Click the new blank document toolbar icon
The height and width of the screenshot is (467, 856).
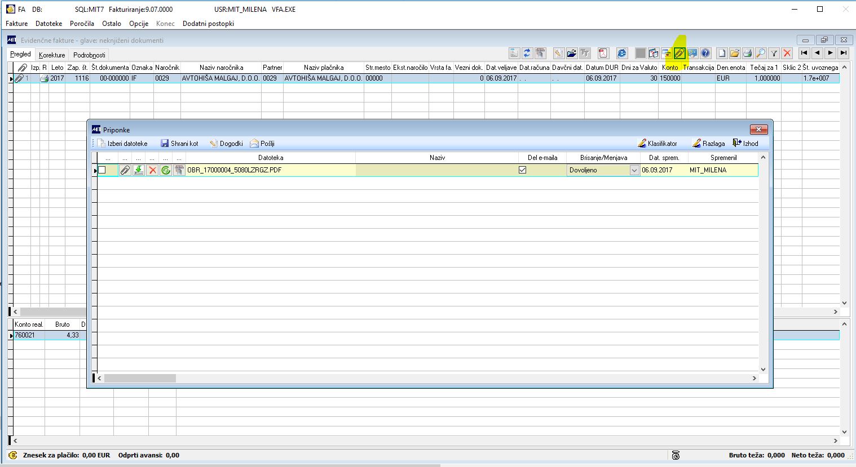click(722, 54)
